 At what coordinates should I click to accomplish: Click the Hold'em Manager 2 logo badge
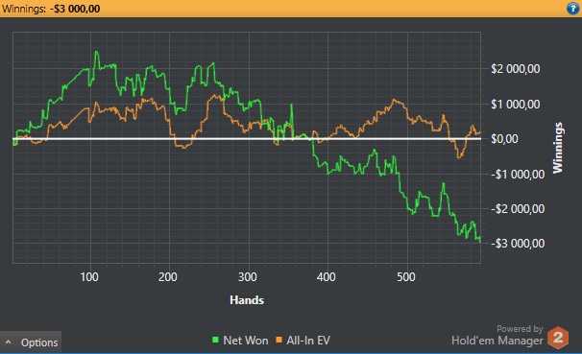coord(558,338)
